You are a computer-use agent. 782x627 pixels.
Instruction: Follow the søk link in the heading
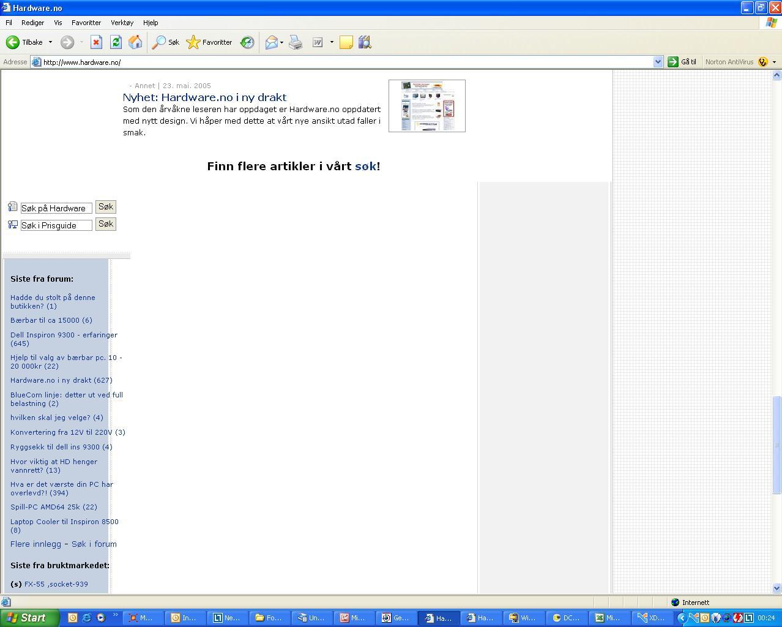click(365, 166)
